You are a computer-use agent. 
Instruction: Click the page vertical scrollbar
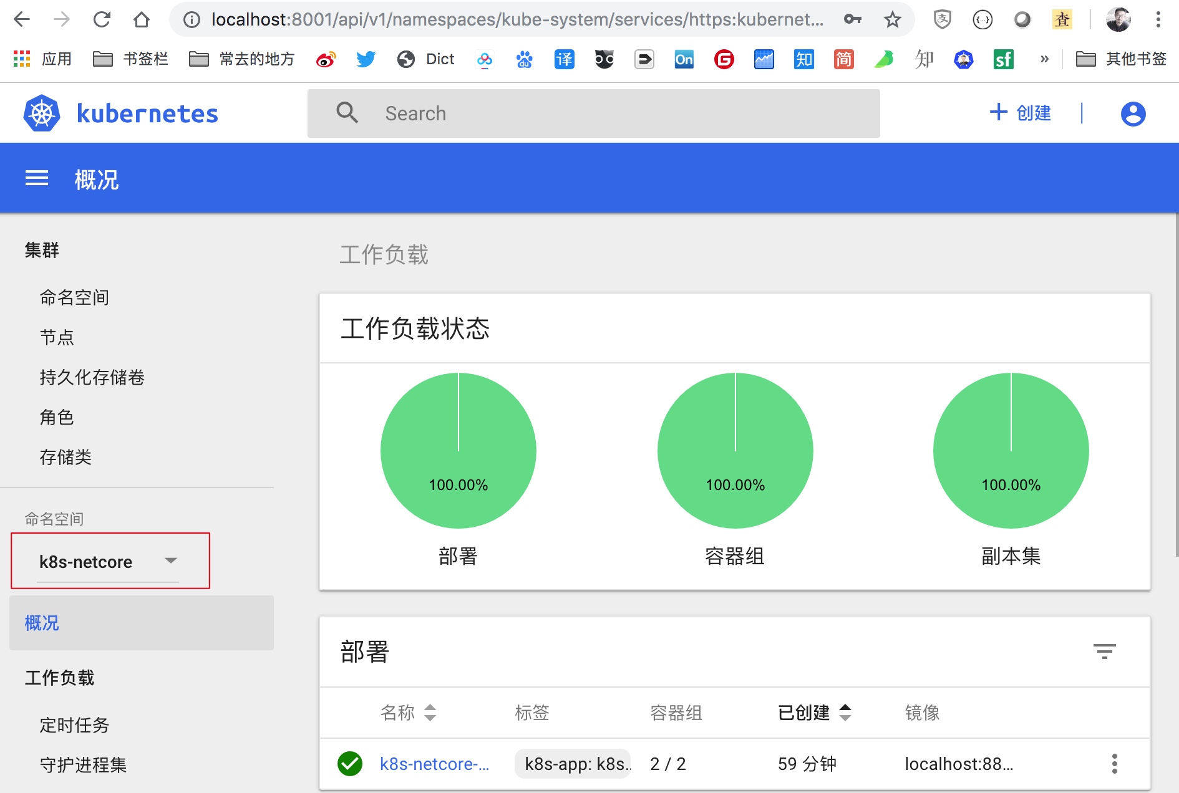(x=1176, y=384)
